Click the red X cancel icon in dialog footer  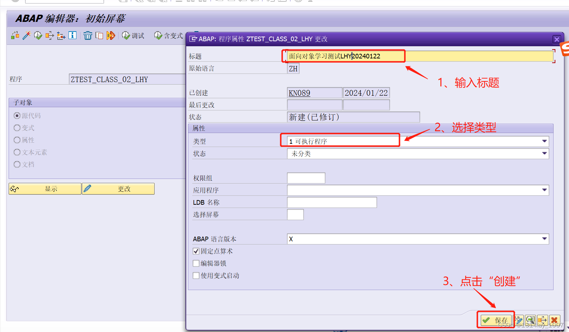click(x=555, y=320)
